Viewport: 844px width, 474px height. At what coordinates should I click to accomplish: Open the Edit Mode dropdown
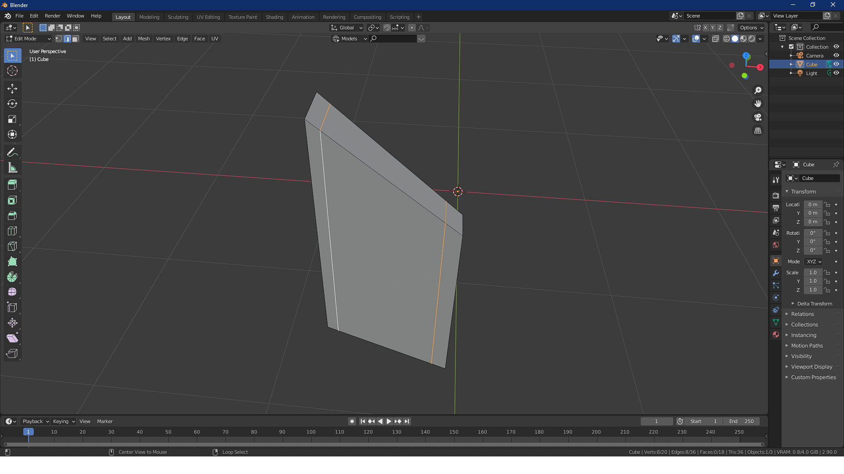pyautogui.click(x=29, y=39)
